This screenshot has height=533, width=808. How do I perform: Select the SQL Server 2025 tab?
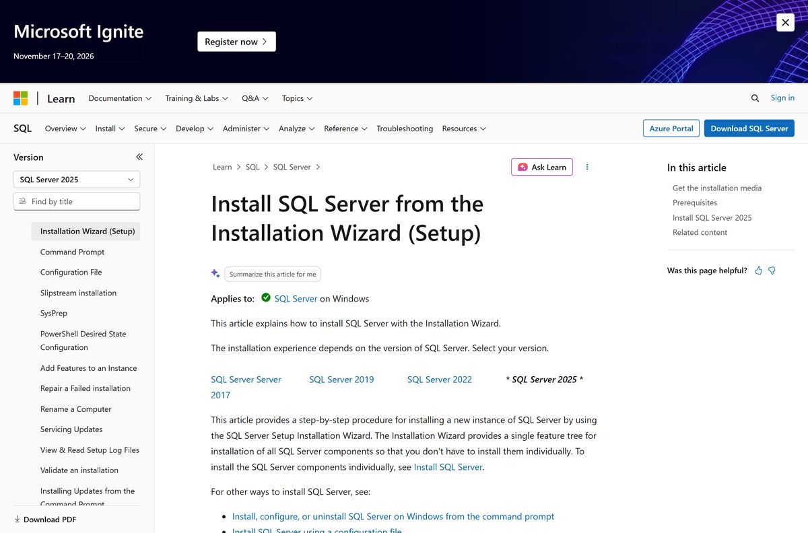pos(544,380)
